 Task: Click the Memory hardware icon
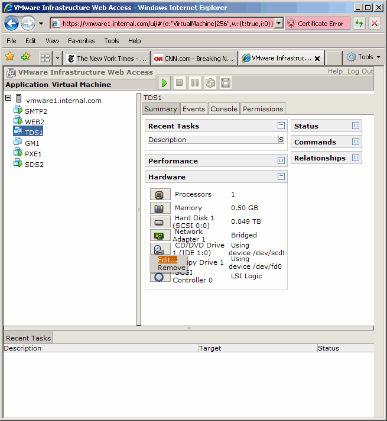(x=160, y=208)
